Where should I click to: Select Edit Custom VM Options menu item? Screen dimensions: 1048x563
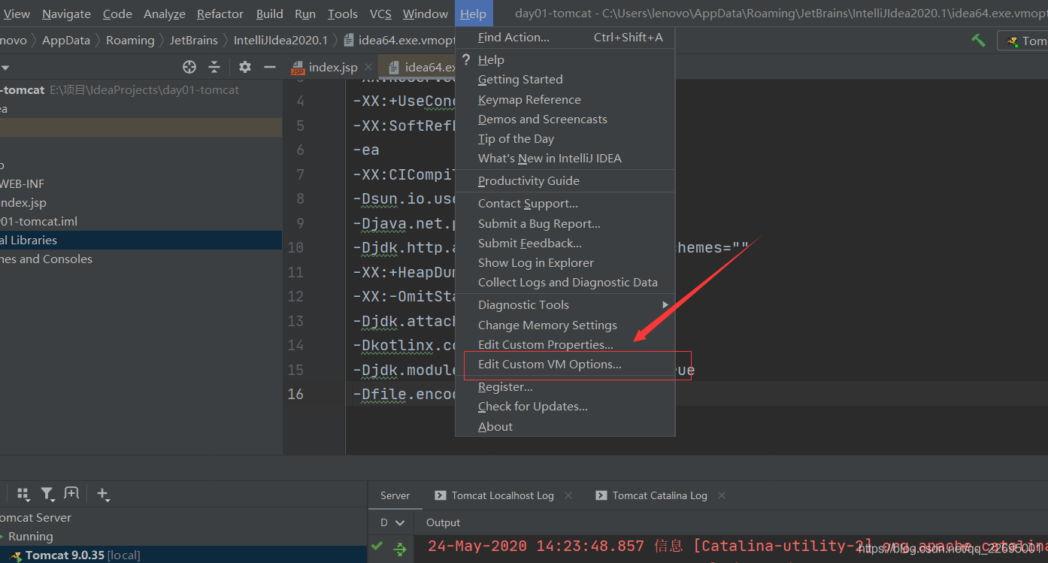(550, 365)
